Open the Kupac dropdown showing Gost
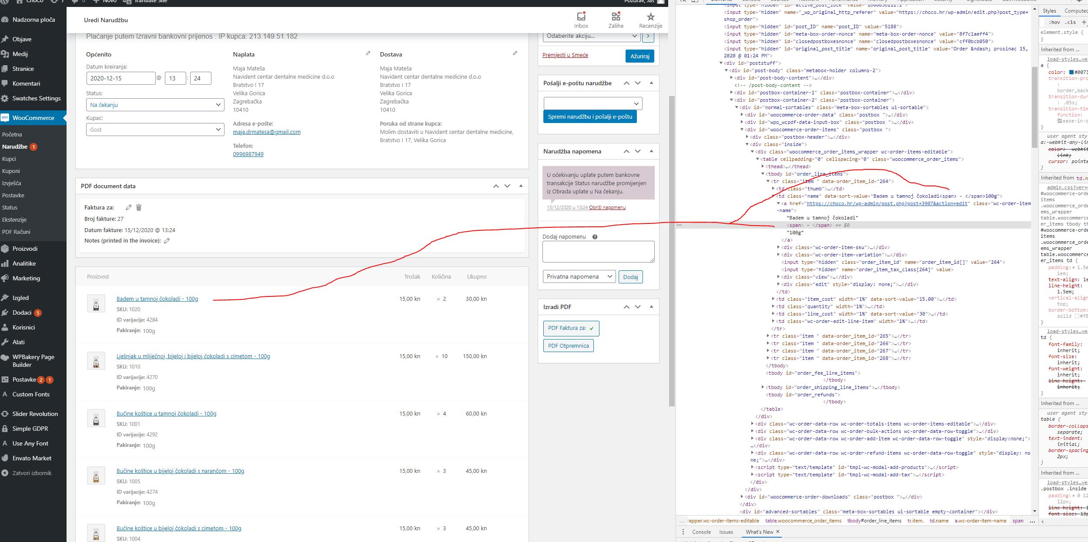Screen dimensions: 1088x542 click(155, 130)
